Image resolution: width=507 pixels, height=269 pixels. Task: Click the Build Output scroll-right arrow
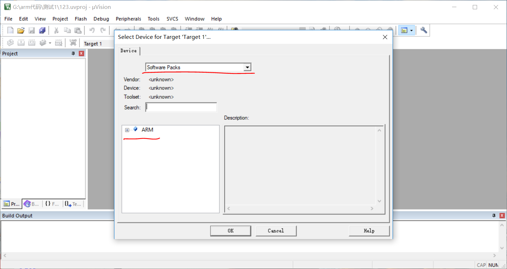[x=495, y=255]
